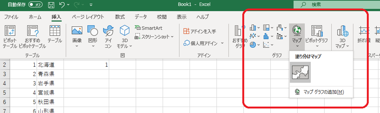This screenshot has width=380, height=113.
Task: Click cell containing 北海道
Action: 50,65
